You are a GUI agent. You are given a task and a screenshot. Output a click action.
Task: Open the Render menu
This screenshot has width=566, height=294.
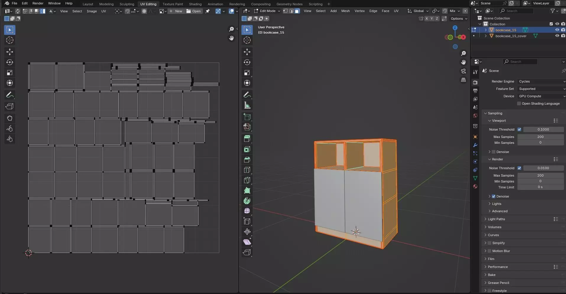[38, 3]
